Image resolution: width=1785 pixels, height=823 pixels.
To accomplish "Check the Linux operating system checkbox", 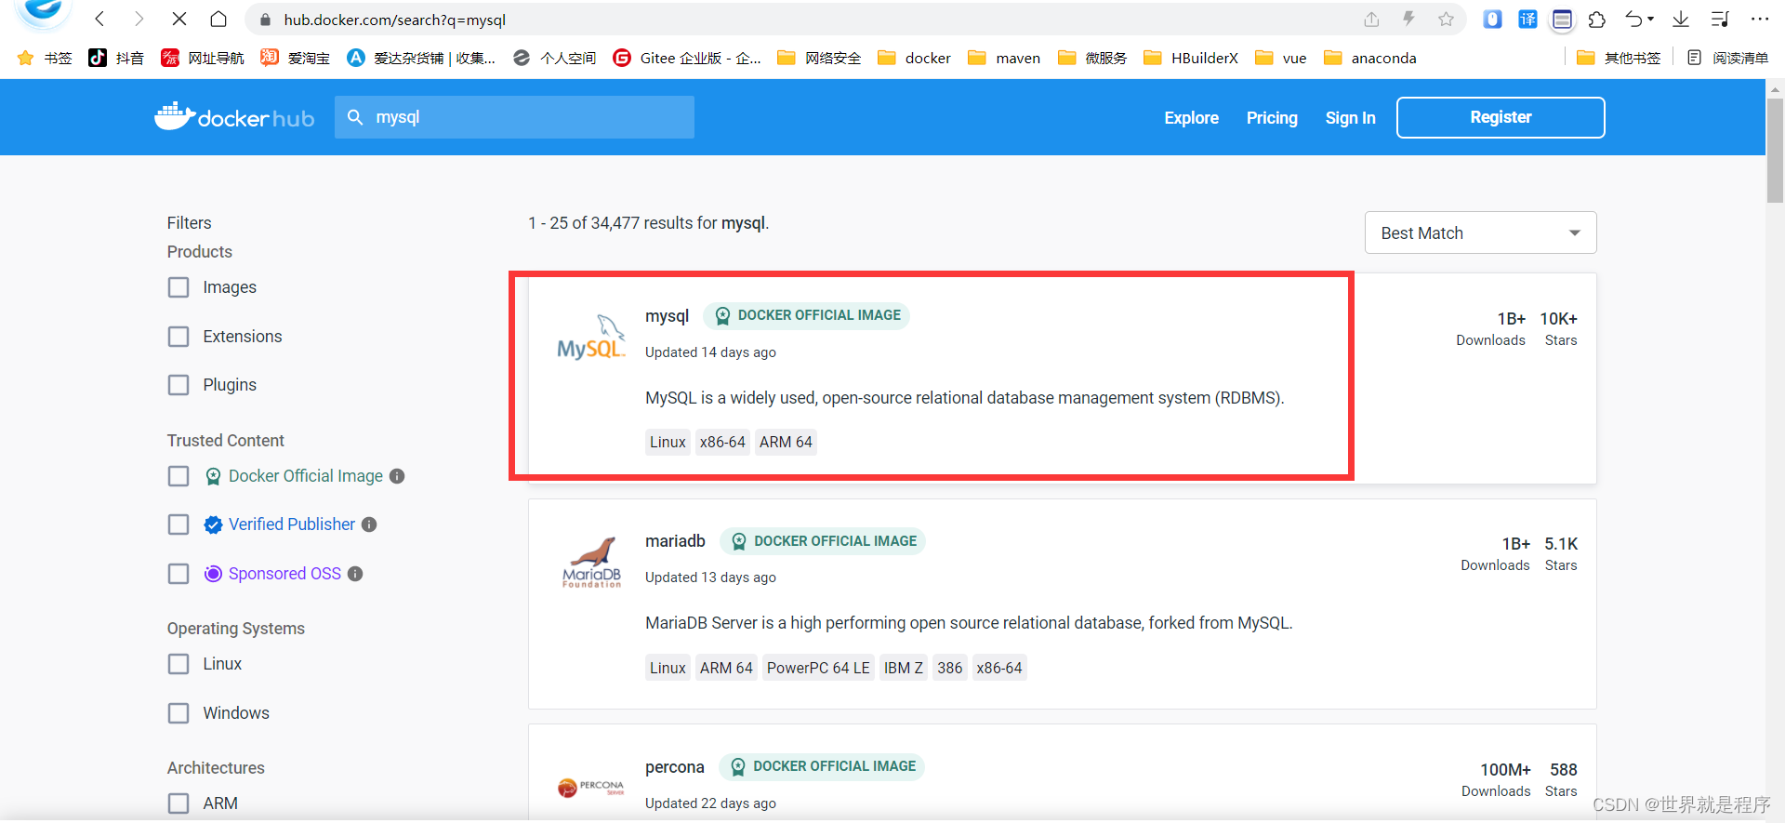I will (178, 664).
